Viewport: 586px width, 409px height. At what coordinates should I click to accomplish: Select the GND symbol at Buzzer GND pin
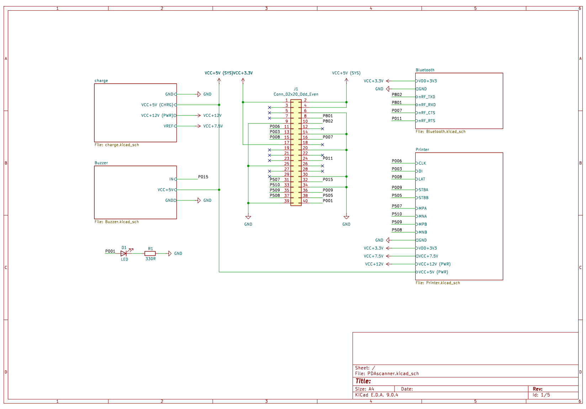point(199,200)
